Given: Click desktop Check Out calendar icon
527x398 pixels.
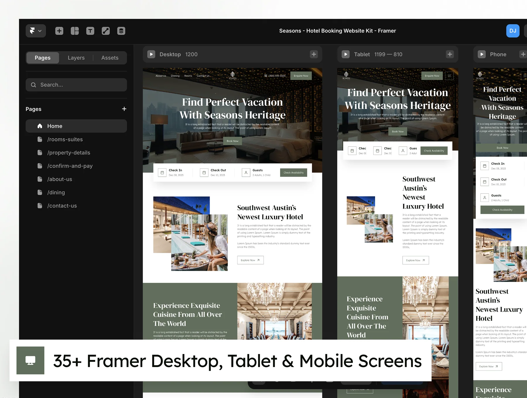Looking at the screenshot, I should [x=204, y=173].
